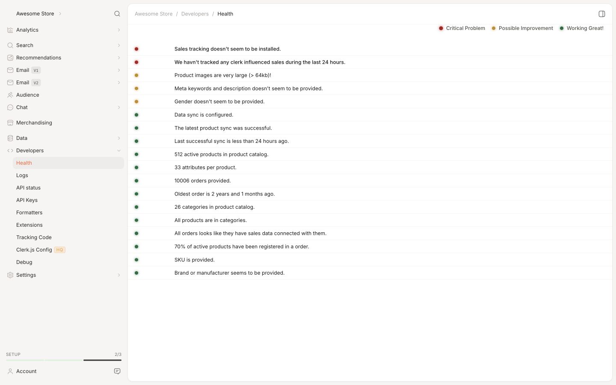Click the Analytics chart icon in sidebar
Screen dimensions: 616x385
point(10,30)
